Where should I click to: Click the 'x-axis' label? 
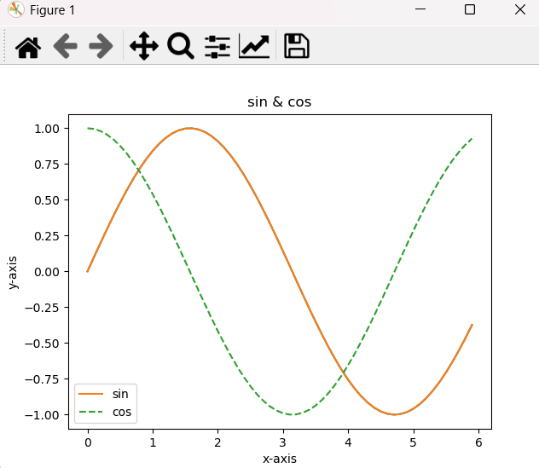click(x=279, y=459)
